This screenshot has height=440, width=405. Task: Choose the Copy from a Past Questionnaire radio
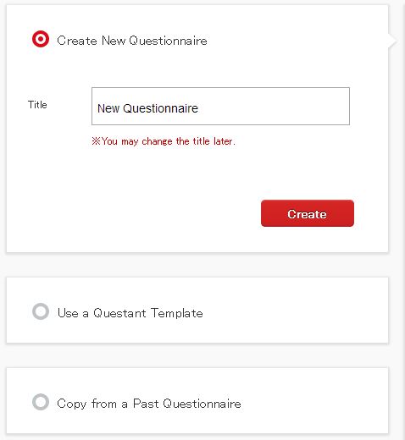(41, 402)
